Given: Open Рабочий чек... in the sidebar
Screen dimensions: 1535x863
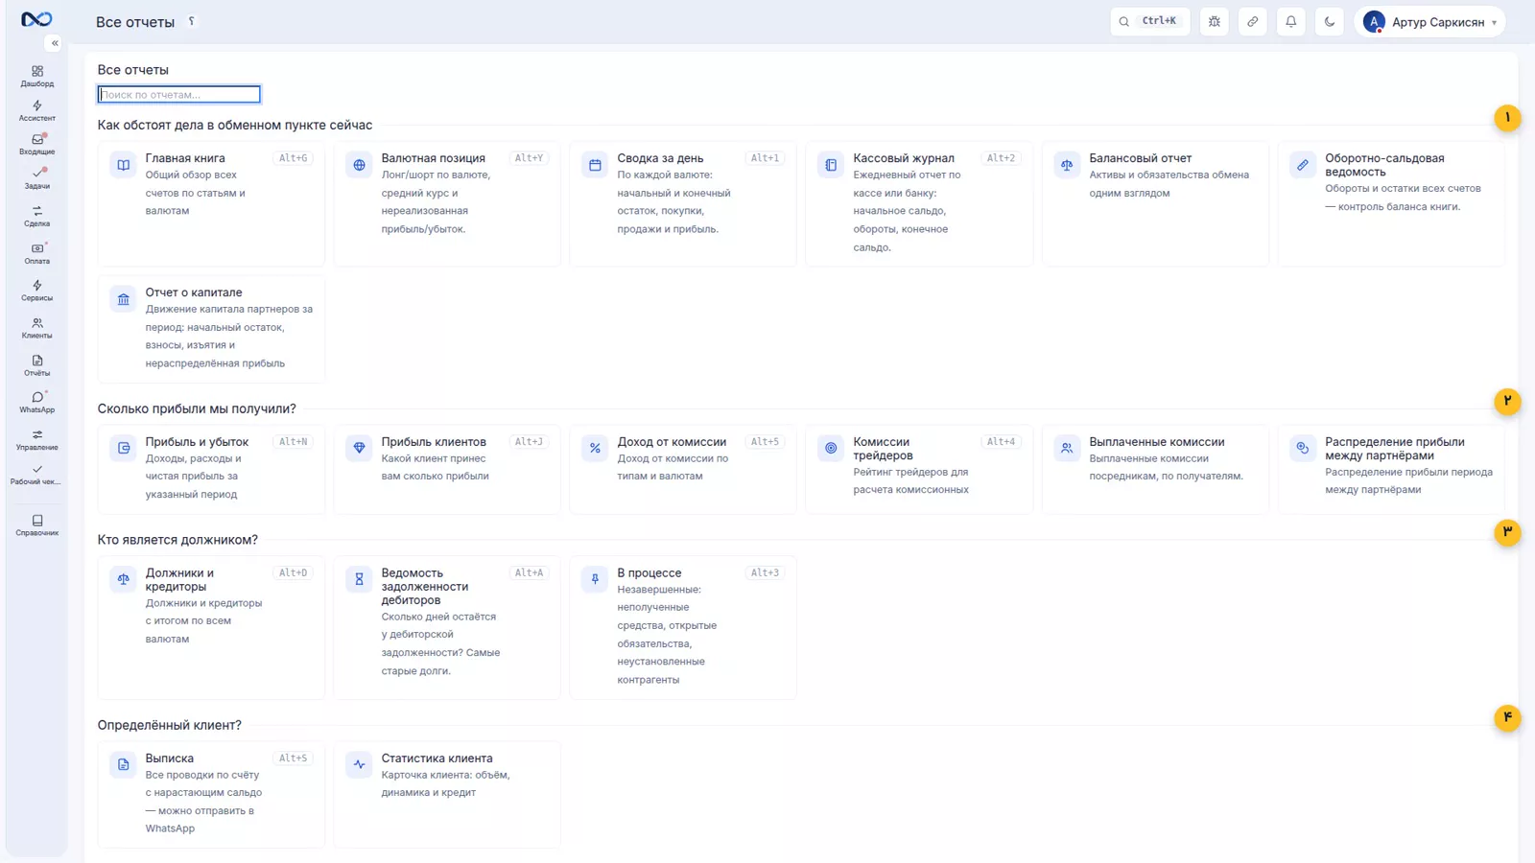Looking at the screenshot, I should [x=36, y=475].
